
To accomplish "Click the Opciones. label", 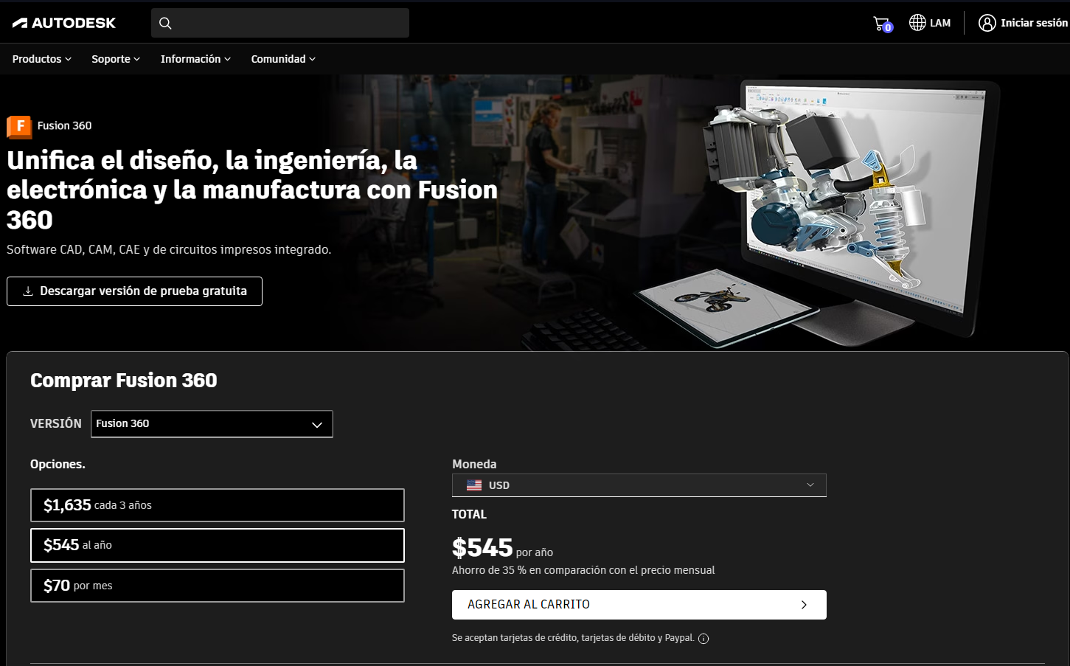I will point(58,464).
